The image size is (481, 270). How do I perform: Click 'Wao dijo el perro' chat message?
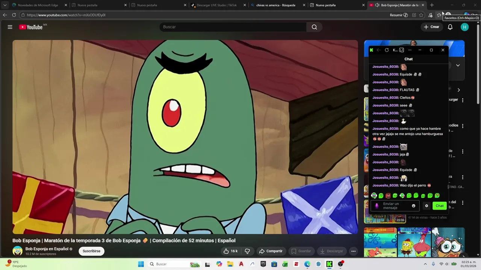click(x=413, y=186)
